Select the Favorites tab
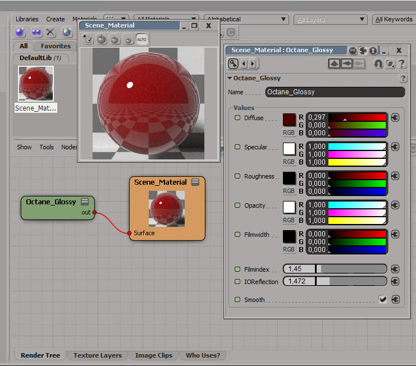The width and height of the screenshot is (416, 366). [56, 46]
